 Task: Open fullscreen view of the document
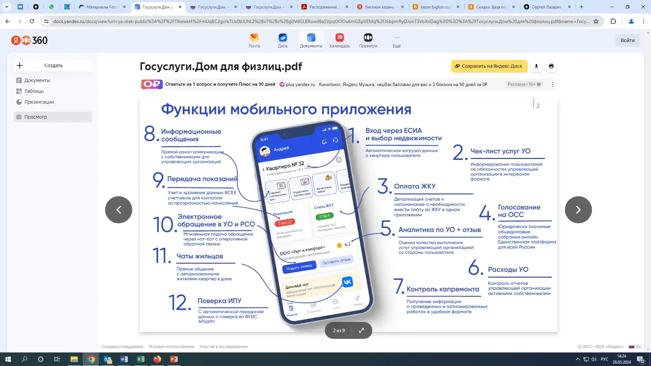click(361, 330)
